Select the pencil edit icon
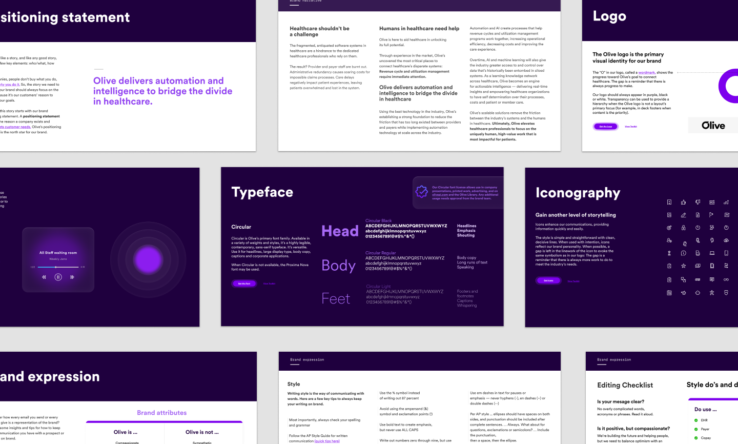The height and width of the screenshot is (444, 738). 683,215
